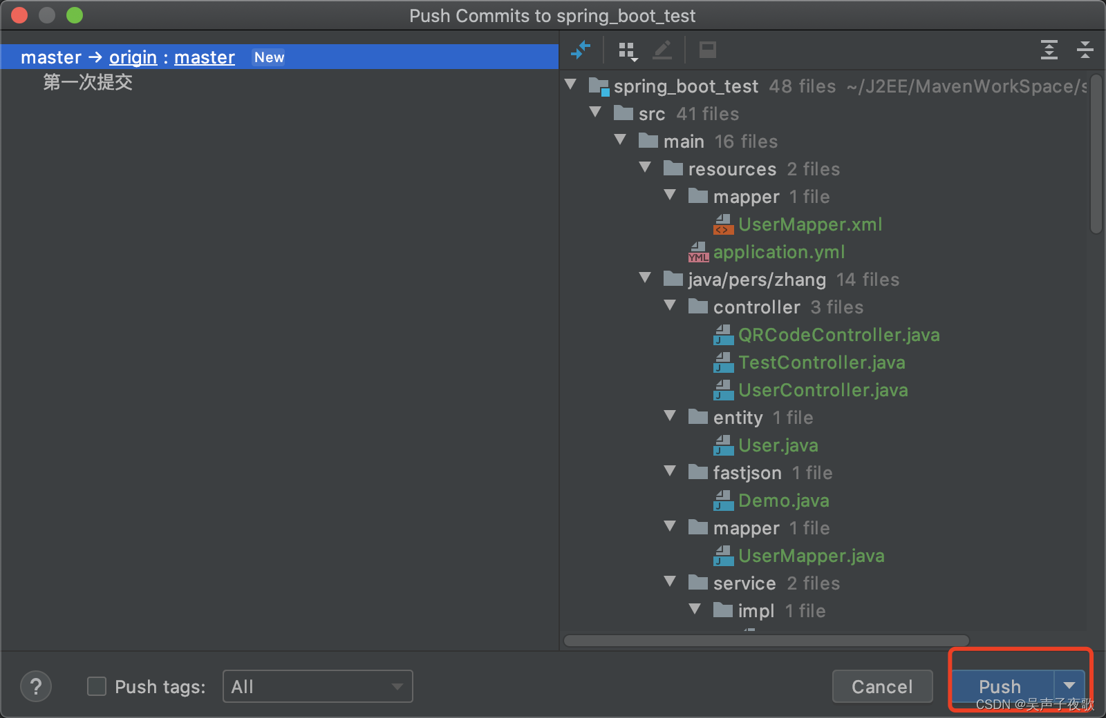Image resolution: width=1106 pixels, height=718 pixels.
Task: Click the resources folder icon
Action: point(673,168)
